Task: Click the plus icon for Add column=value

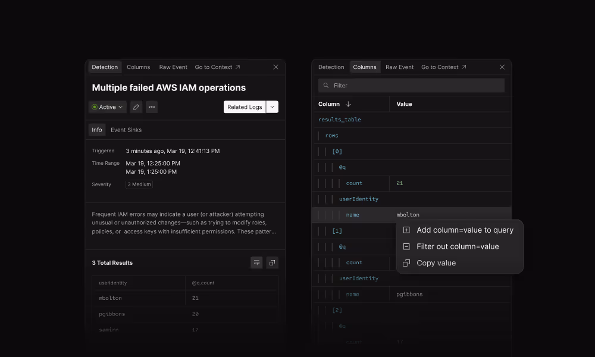Action: 406,230
